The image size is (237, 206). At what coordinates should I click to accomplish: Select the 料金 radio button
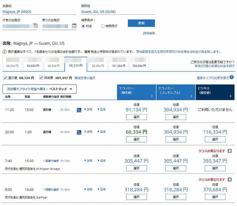(83, 26)
